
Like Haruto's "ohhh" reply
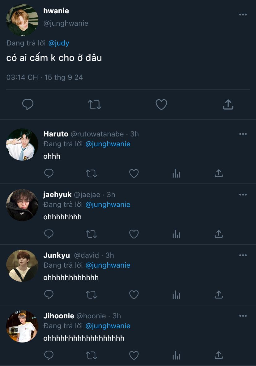[x=134, y=174]
